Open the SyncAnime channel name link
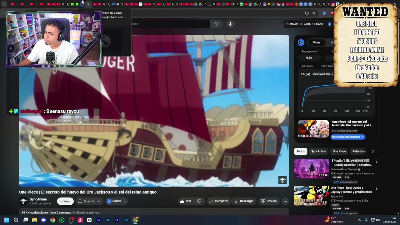The height and width of the screenshot is (225, 400). pyautogui.click(x=38, y=199)
